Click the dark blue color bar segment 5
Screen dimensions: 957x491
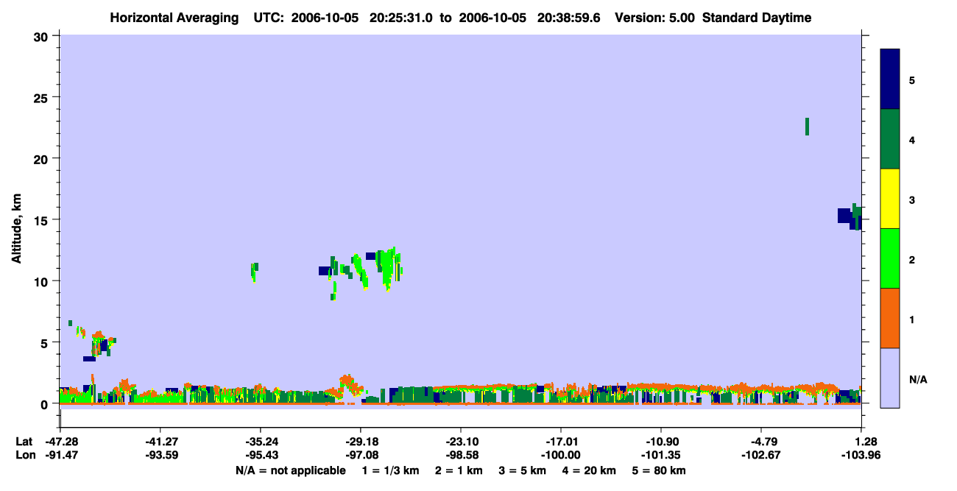pyautogui.click(x=890, y=79)
